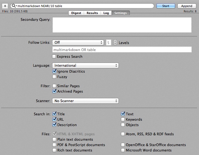
Task: Switch to the Log tab
Action: click(106, 13)
